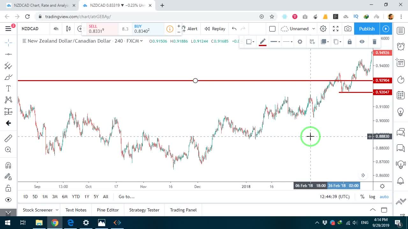Open the Strategy Tester tab
The height and width of the screenshot is (229, 408).
click(144, 210)
